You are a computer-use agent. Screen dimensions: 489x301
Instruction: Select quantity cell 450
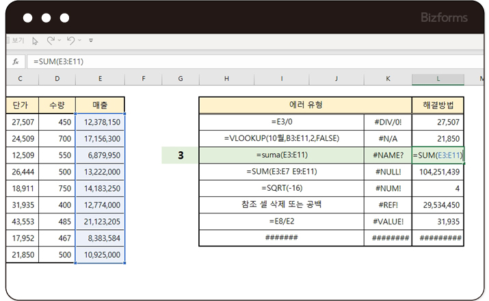[57, 122]
